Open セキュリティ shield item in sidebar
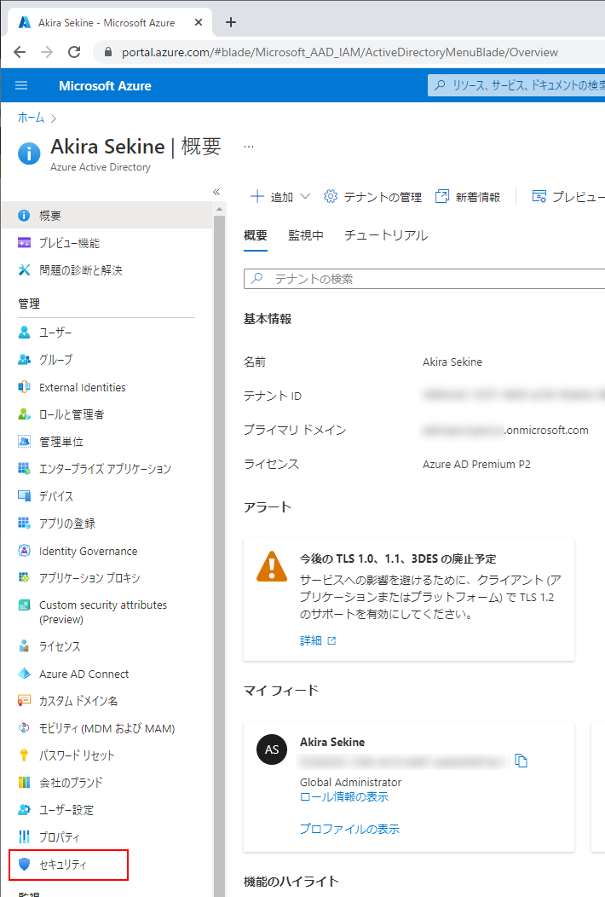This screenshot has height=897, width=605. click(x=69, y=865)
